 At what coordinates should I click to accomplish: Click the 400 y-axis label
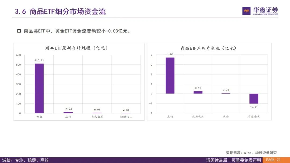[19, 75]
